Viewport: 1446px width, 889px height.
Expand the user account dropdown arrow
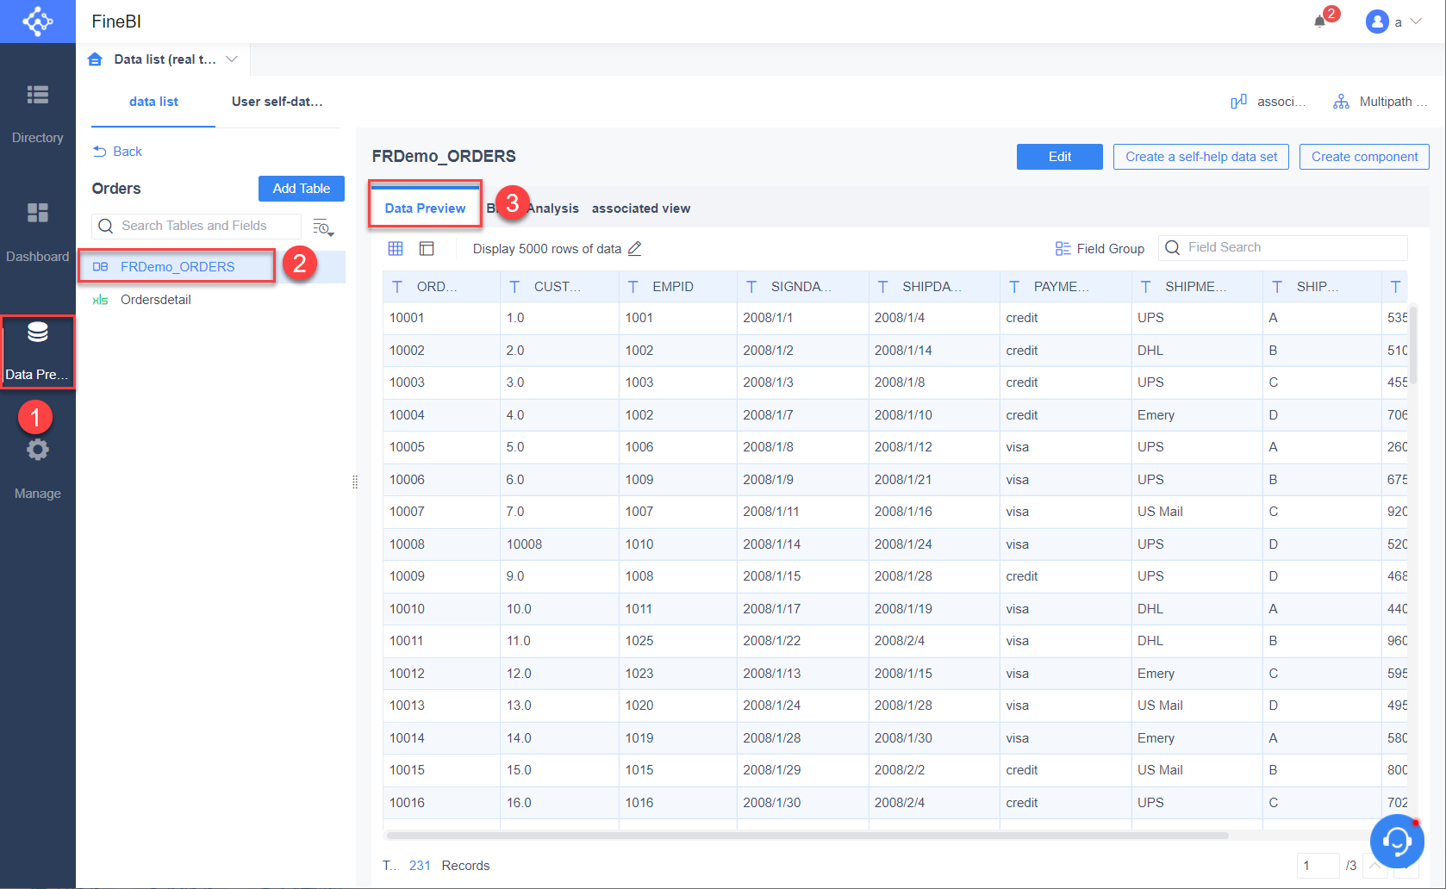click(1416, 22)
